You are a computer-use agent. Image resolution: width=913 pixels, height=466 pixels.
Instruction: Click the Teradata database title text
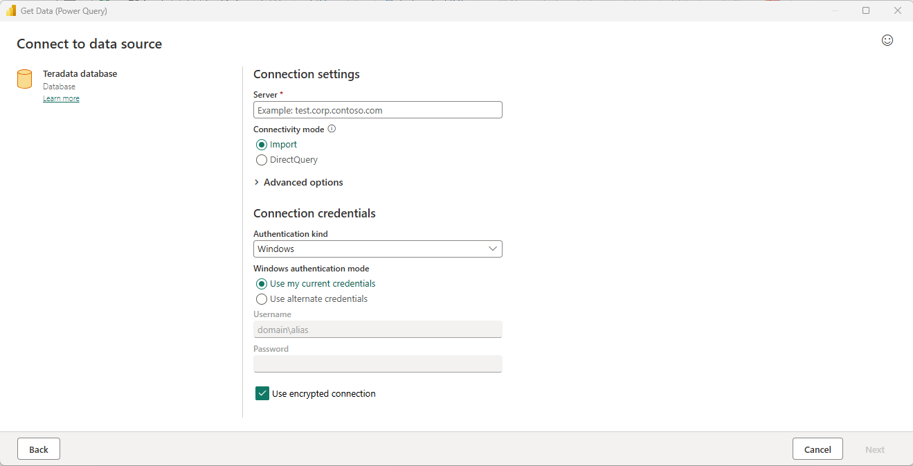click(x=80, y=73)
